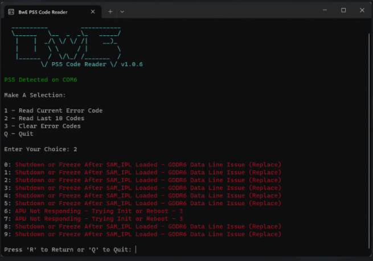Click the 'Read Current Error Code' menu option
This screenshot has width=373, height=261.
pos(53,111)
